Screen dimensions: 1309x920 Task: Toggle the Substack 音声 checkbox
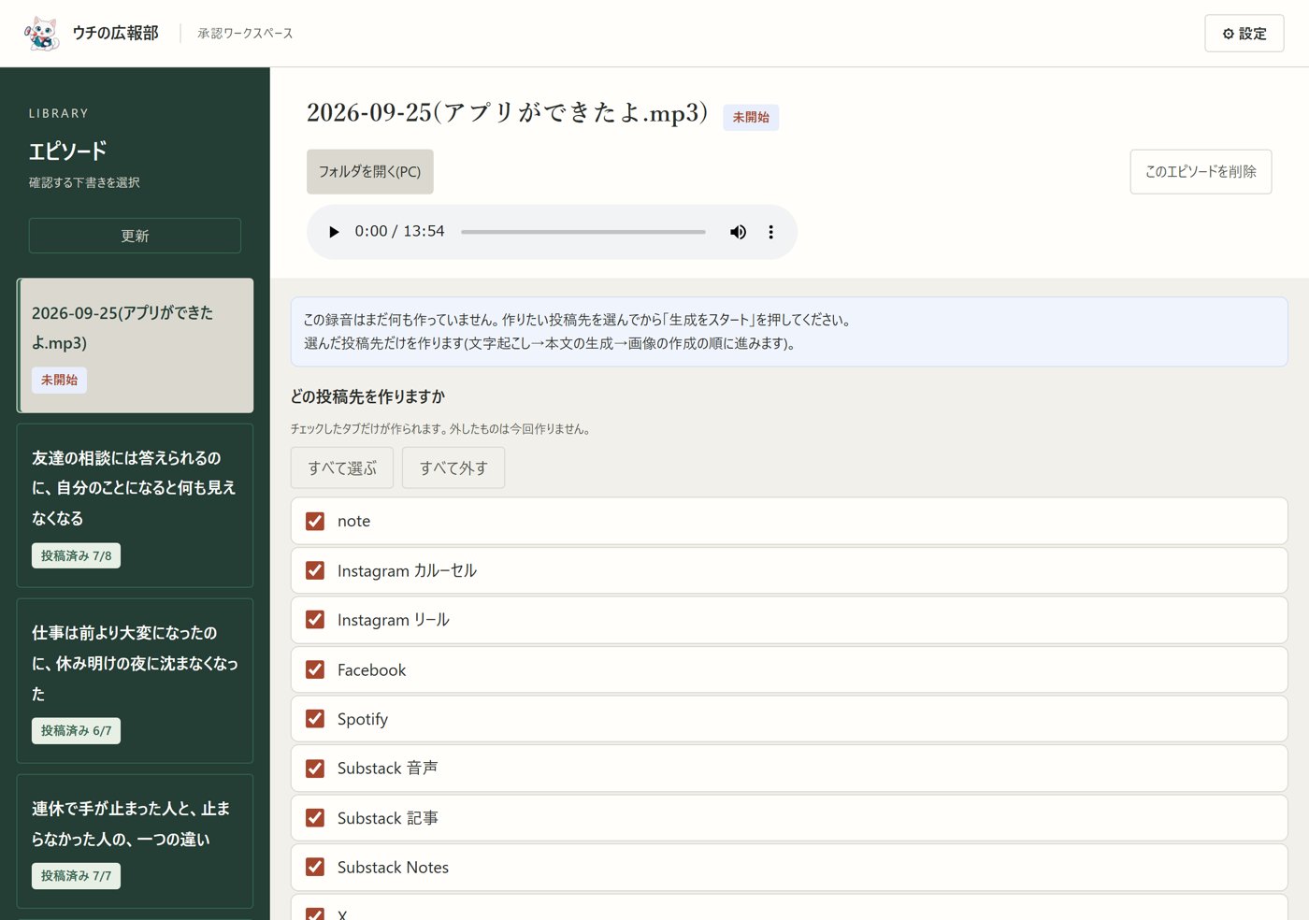click(315, 769)
